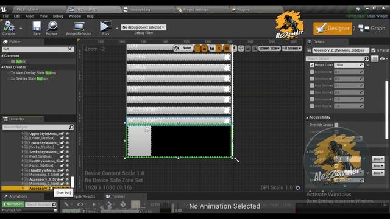390x219 pixels.
Task: Open details view options eye dropdown
Action: click(384, 58)
